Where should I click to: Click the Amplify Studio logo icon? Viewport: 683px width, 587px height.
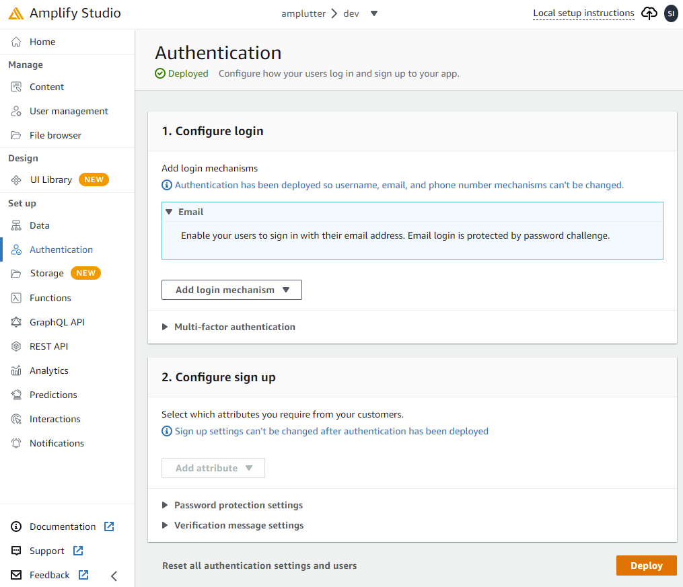tap(16, 13)
